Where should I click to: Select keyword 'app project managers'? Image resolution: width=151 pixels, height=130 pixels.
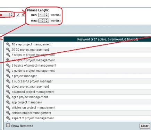click(27, 102)
